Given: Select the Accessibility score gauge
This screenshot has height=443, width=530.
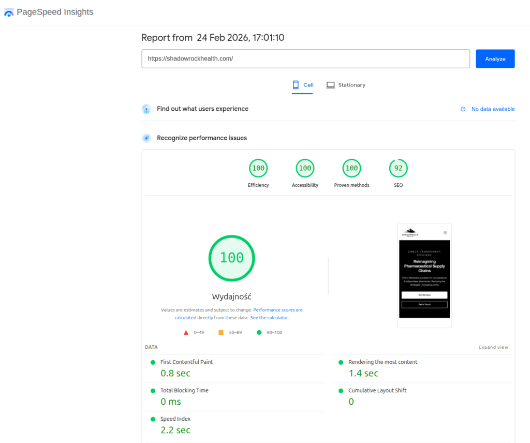Looking at the screenshot, I should pos(305,168).
